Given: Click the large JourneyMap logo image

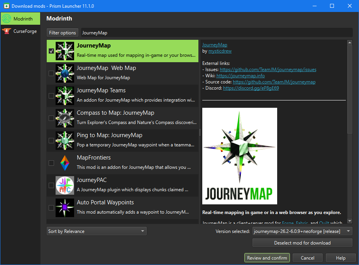Looking at the screenshot, I should click(240, 156).
